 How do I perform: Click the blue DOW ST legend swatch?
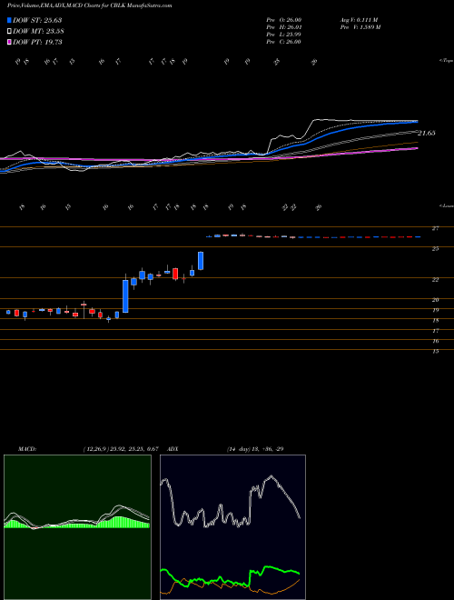(x=10, y=20)
